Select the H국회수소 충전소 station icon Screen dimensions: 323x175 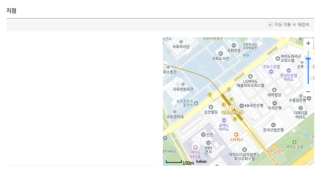pyautogui.click(x=196, y=103)
